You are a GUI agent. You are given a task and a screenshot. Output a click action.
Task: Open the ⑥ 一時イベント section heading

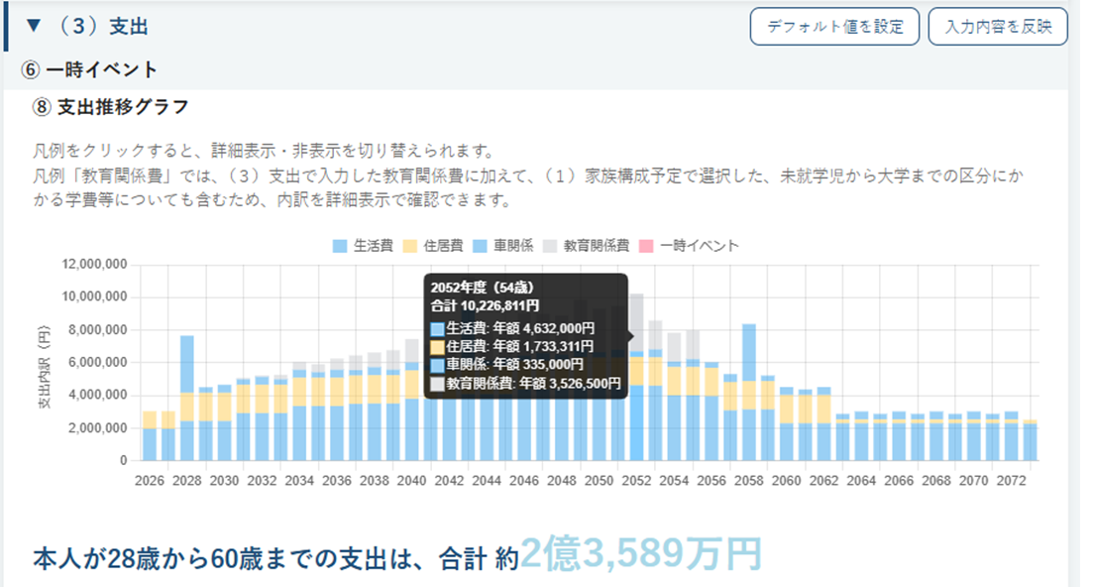[89, 69]
